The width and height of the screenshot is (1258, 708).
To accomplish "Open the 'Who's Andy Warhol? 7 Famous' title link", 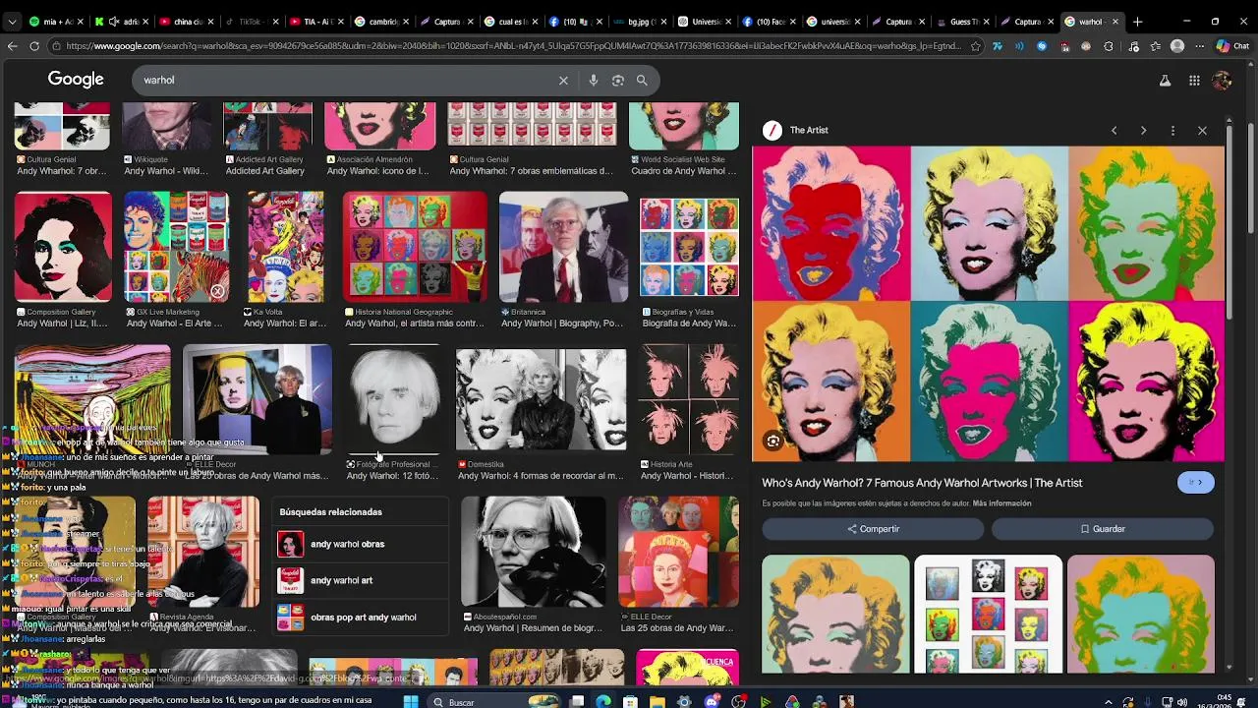I will (x=922, y=483).
